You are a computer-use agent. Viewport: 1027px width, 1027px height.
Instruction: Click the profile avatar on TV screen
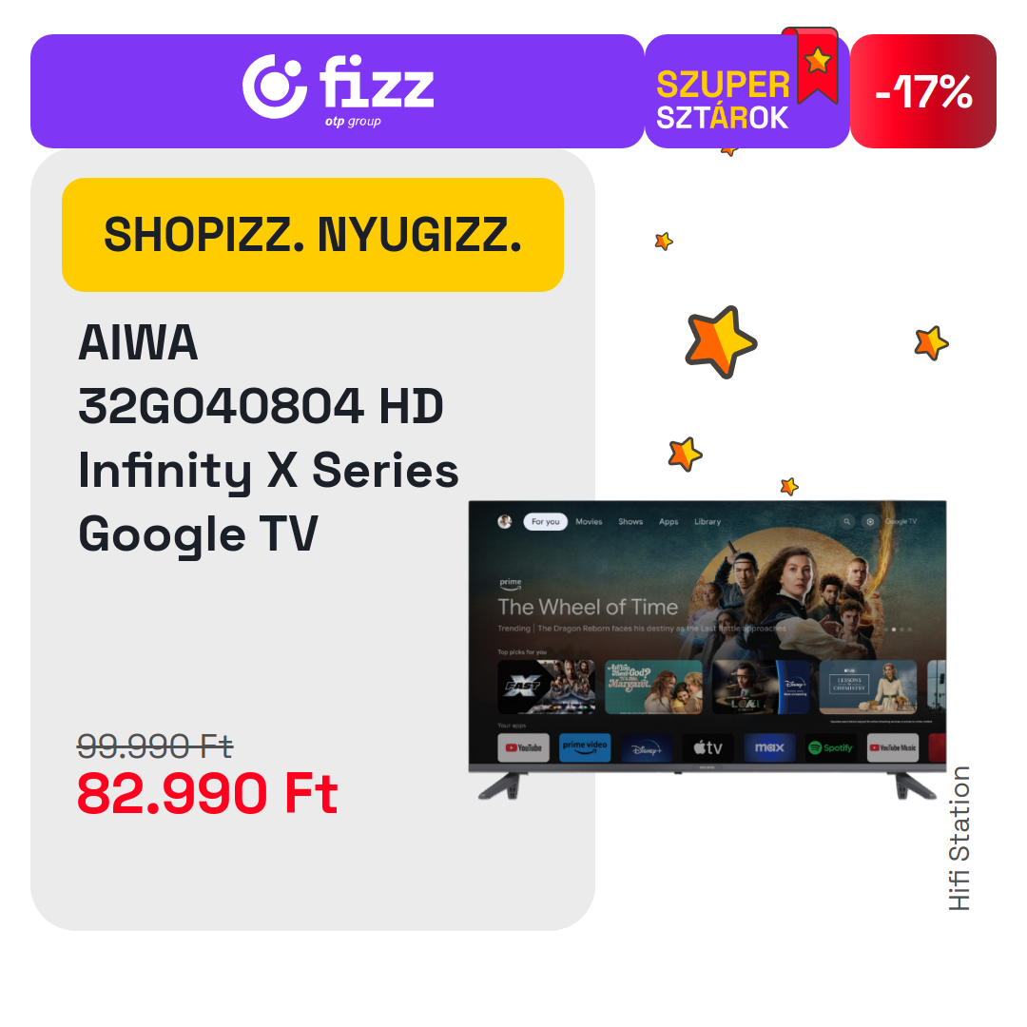(x=504, y=521)
